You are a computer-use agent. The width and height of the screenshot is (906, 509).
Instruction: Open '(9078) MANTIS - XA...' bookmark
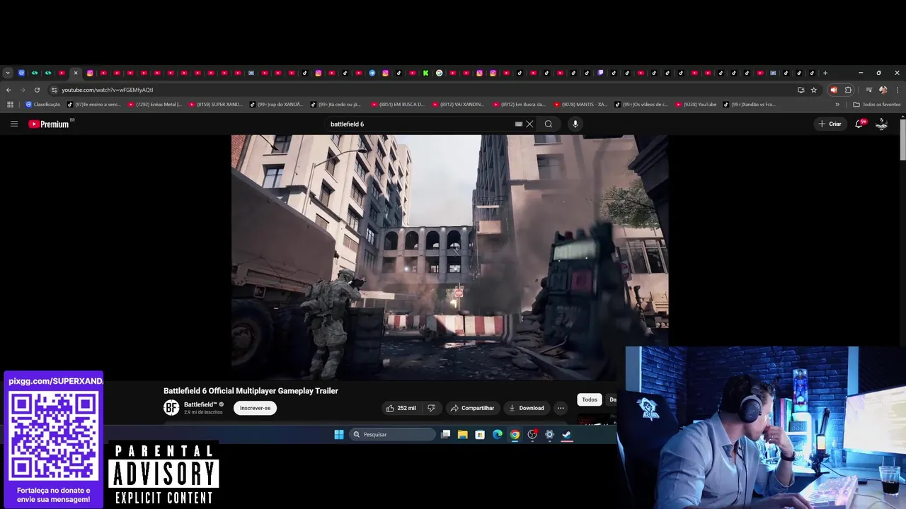[580, 105]
